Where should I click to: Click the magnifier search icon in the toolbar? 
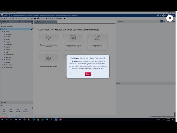[x=32, y=19]
